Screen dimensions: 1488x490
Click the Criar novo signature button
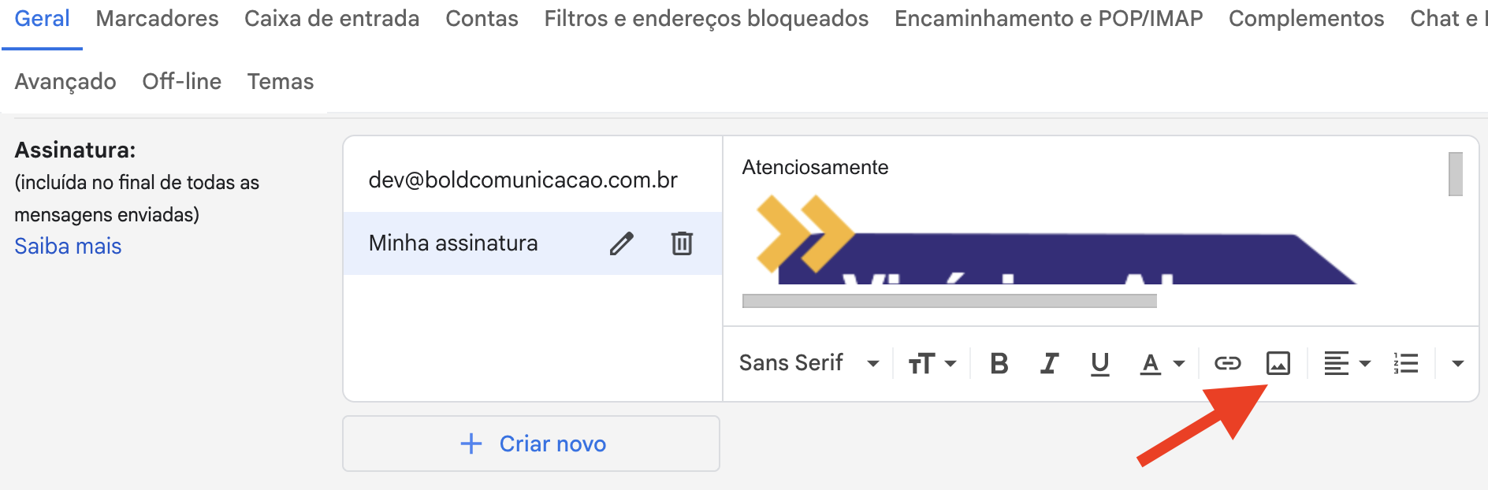point(531,444)
